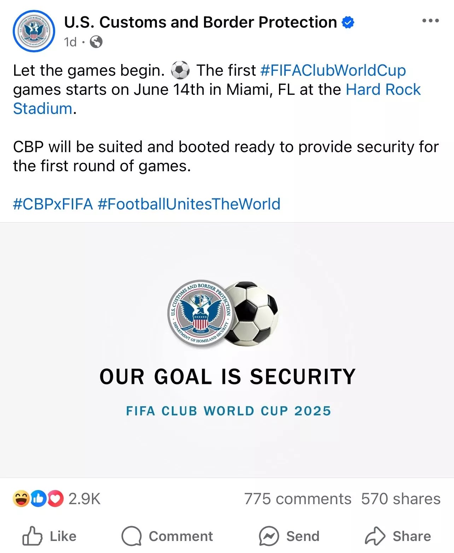Open the #CBPxFIFA hashtag
The height and width of the screenshot is (553, 454).
tap(53, 204)
